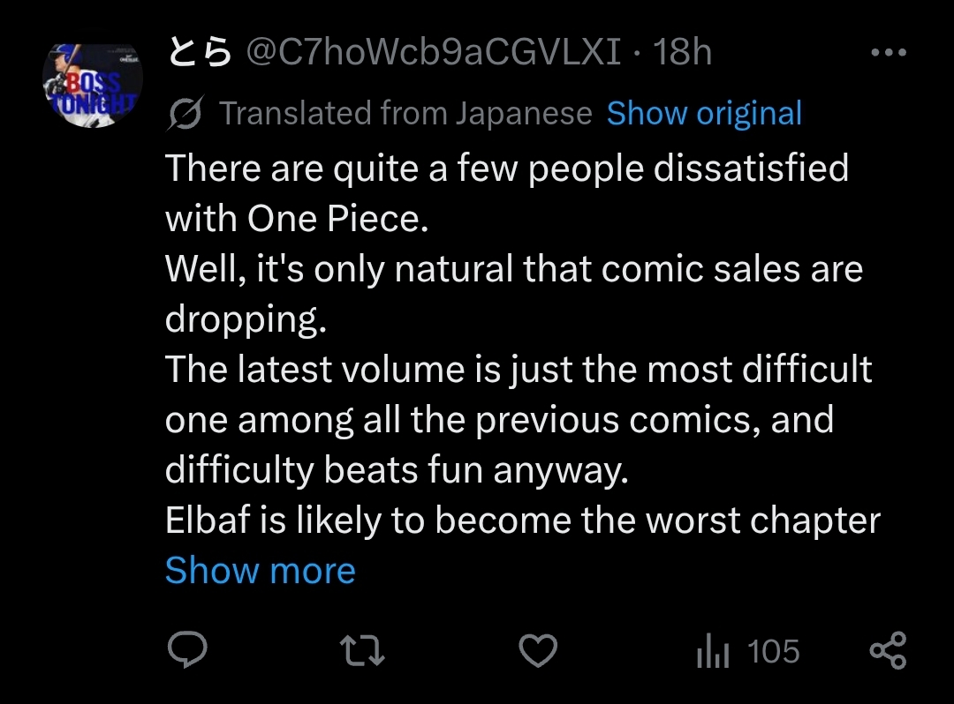Open the Boss Tonight profile avatar

[93, 85]
